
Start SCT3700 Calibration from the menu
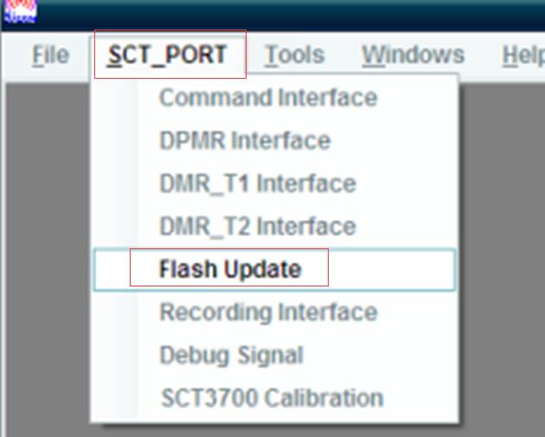pos(272,398)
